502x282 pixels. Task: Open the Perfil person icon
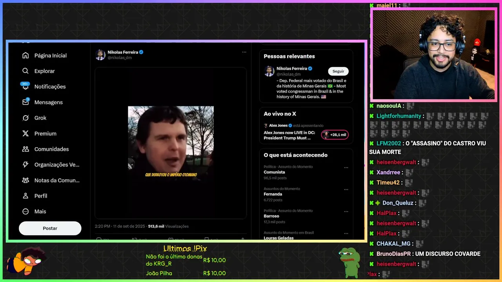25,196
